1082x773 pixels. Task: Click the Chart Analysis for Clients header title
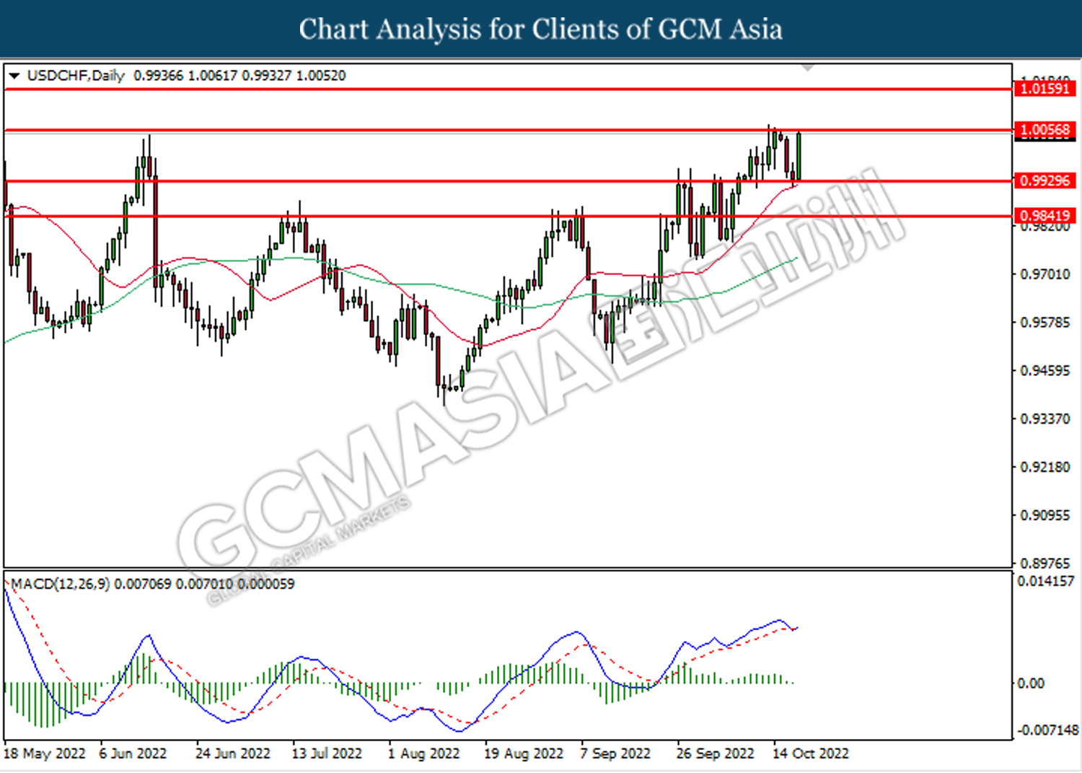pos(541,30)
